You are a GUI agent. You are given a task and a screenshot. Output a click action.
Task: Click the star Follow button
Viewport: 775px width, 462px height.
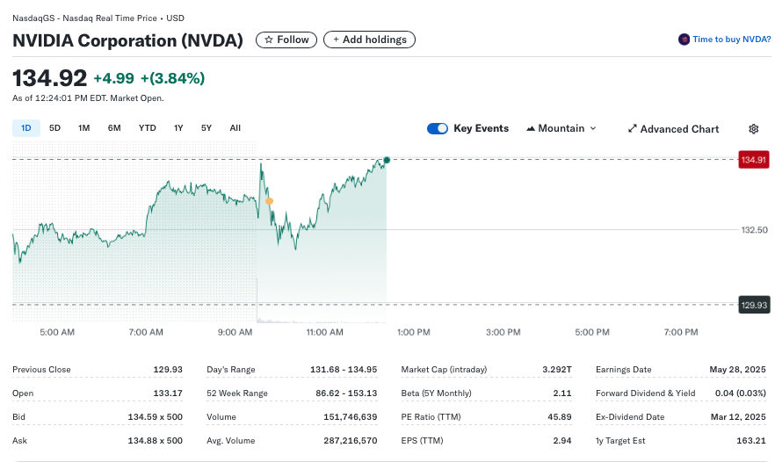286,40
